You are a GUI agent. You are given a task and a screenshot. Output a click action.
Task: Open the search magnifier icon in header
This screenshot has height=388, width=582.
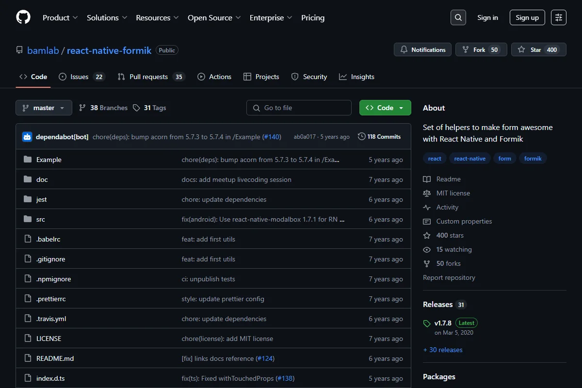[x=458, y=17]
